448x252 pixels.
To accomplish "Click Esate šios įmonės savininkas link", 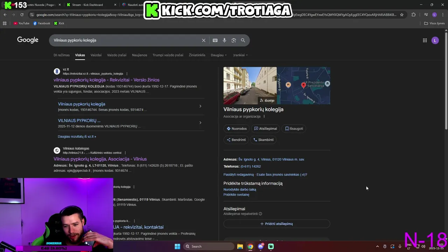I will point(282,175).
